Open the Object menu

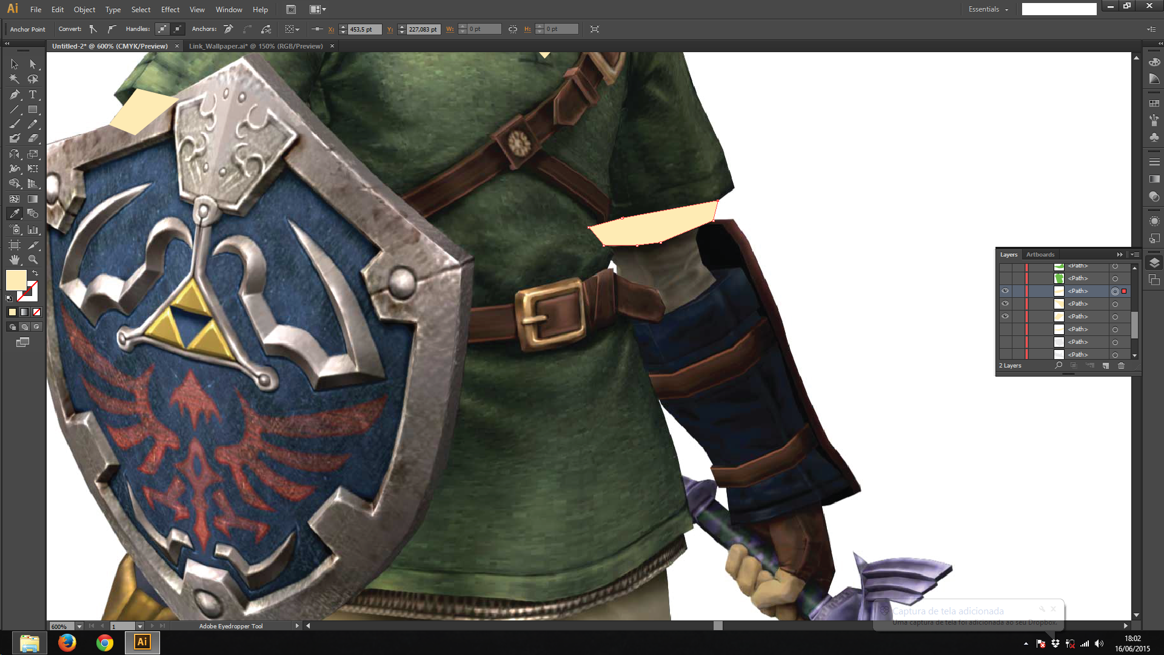point(84,10)
